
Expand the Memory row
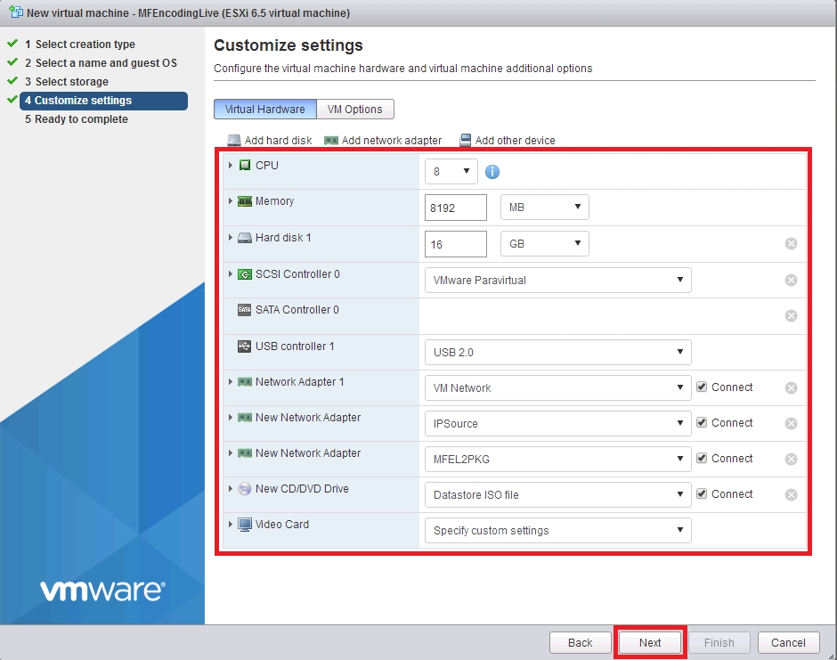coord(230,201)
